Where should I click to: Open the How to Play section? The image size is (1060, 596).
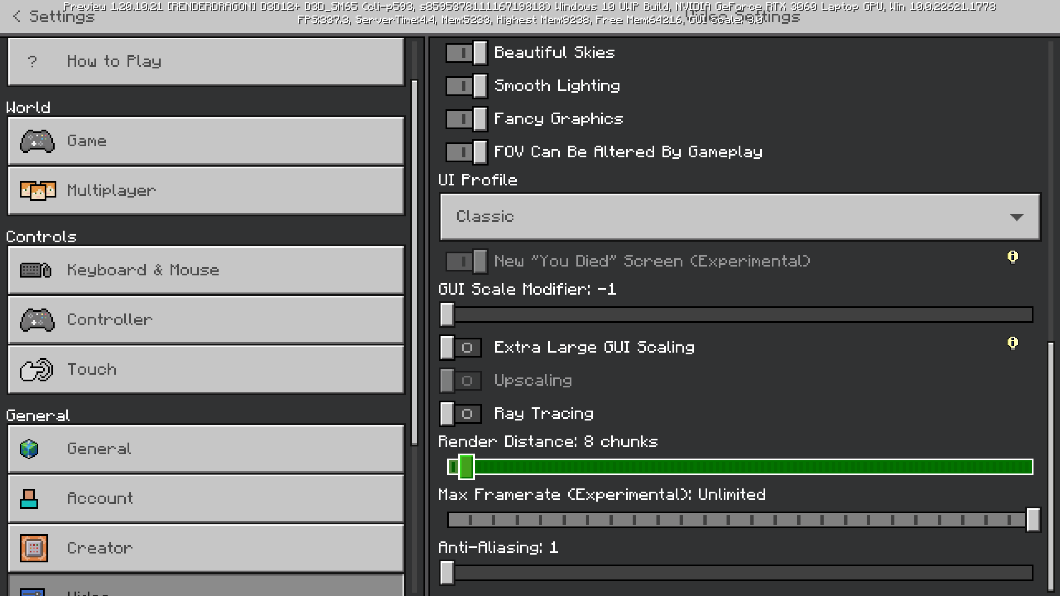coord(206,62)
